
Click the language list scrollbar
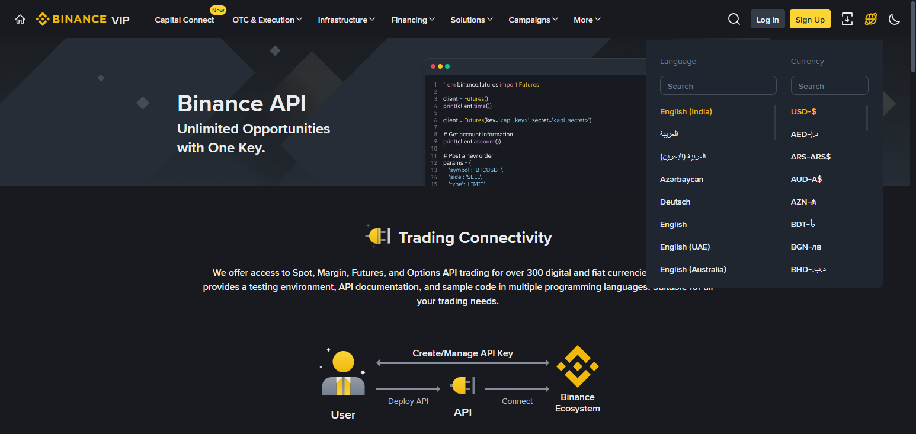775,122
